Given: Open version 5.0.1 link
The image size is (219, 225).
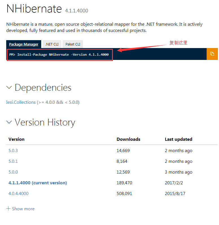Looking at the screenshot, I should 13,161.
